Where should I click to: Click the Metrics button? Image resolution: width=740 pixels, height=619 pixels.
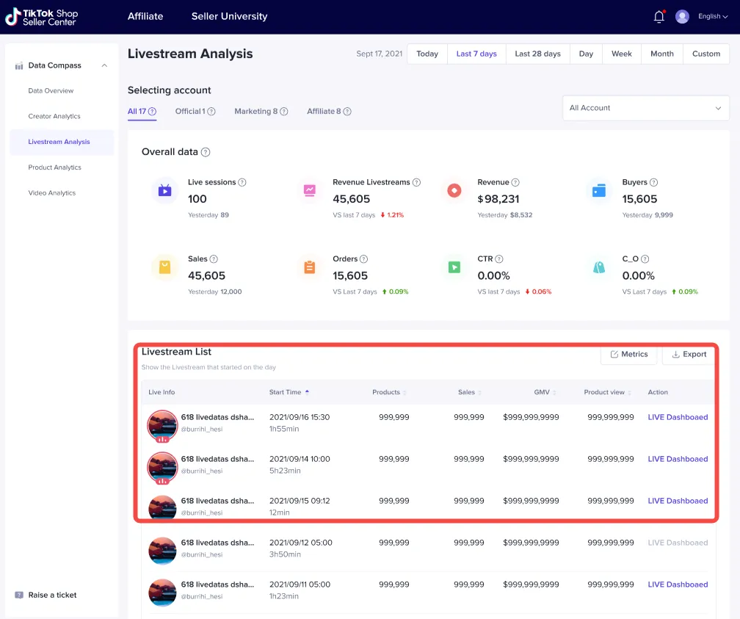click(x=629, y=354)
